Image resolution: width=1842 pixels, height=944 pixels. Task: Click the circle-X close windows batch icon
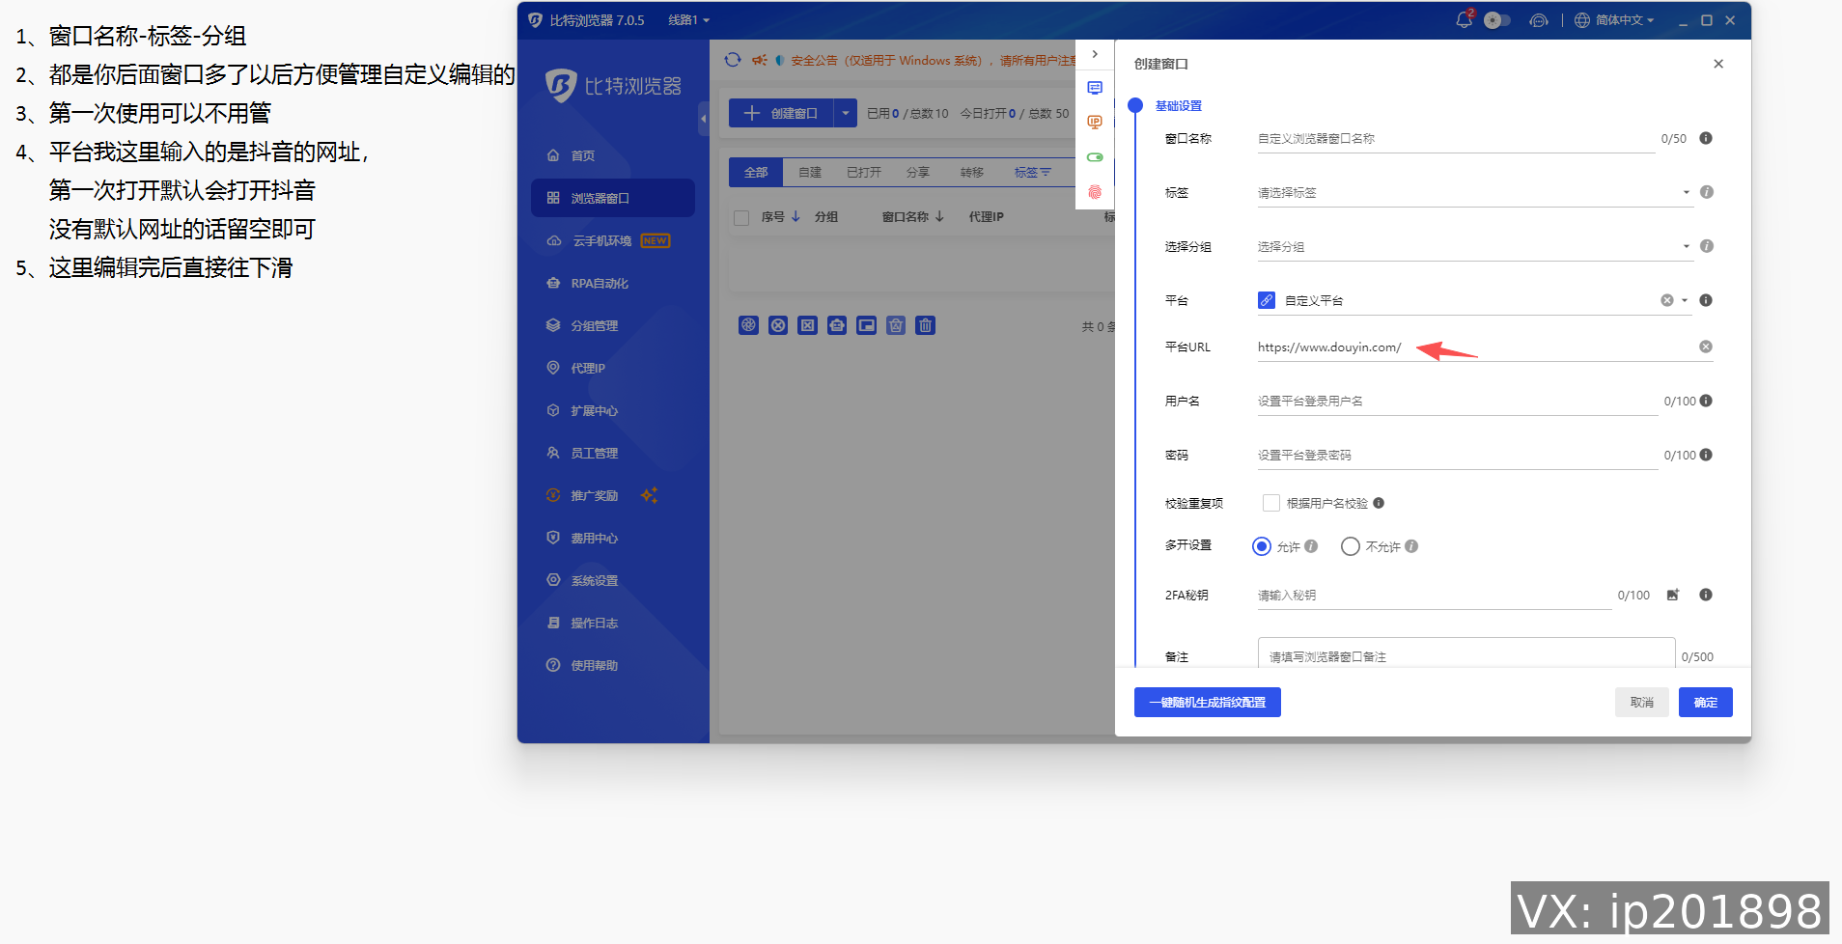pyautogui.click(x=778, y=325)
